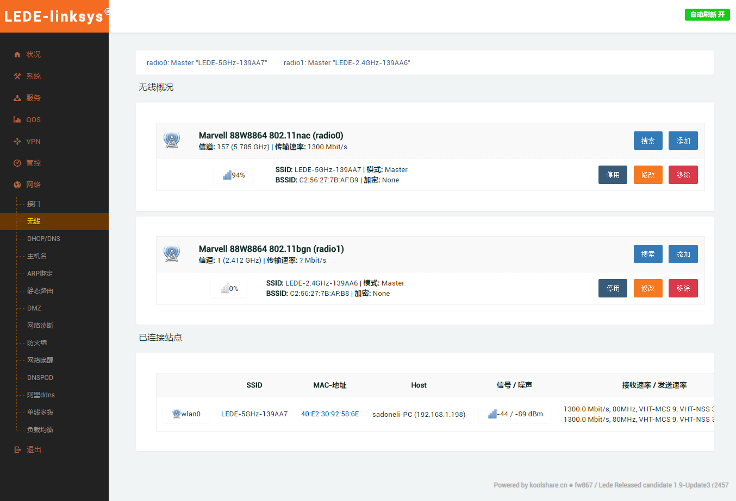
Task: Click the logout icon beside 退出
Action: 17,450
